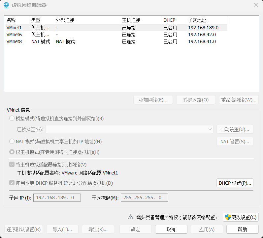Expand the 已桥接至 dropdown
The width and height of the screenshot is (263, 238).
click(210, 129)
